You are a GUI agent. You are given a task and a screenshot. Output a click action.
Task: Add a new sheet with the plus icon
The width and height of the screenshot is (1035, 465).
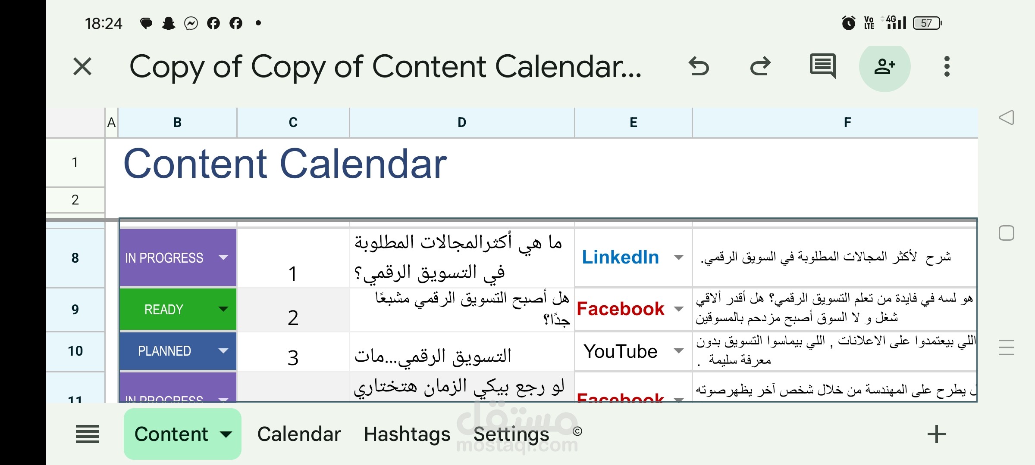[x=936, y=434]
